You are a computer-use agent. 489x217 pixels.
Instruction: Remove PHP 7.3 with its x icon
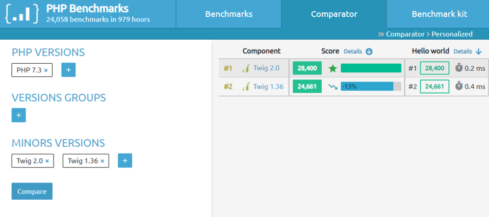click(x=46, y=70)
